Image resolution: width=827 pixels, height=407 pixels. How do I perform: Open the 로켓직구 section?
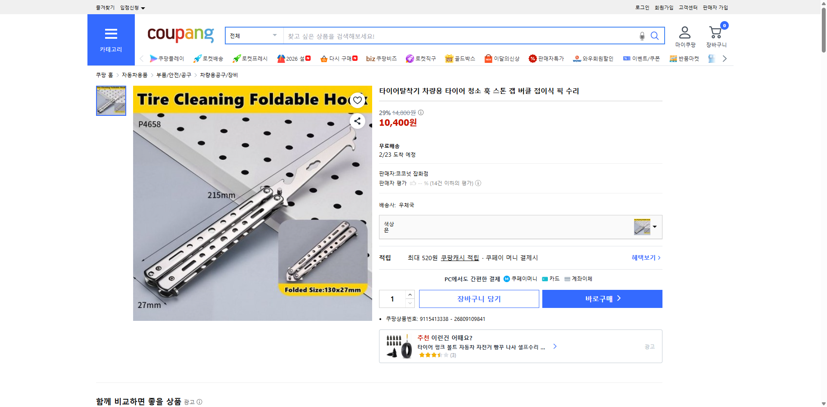[409, 59]
